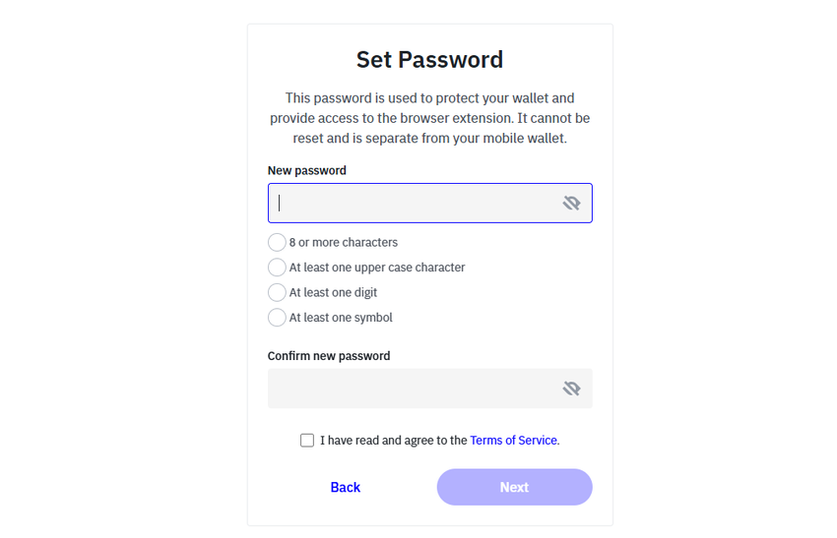The height and width of the screenshot is (538, 837).
Task: Click the "I have read and agree" text
Action: 394,441
